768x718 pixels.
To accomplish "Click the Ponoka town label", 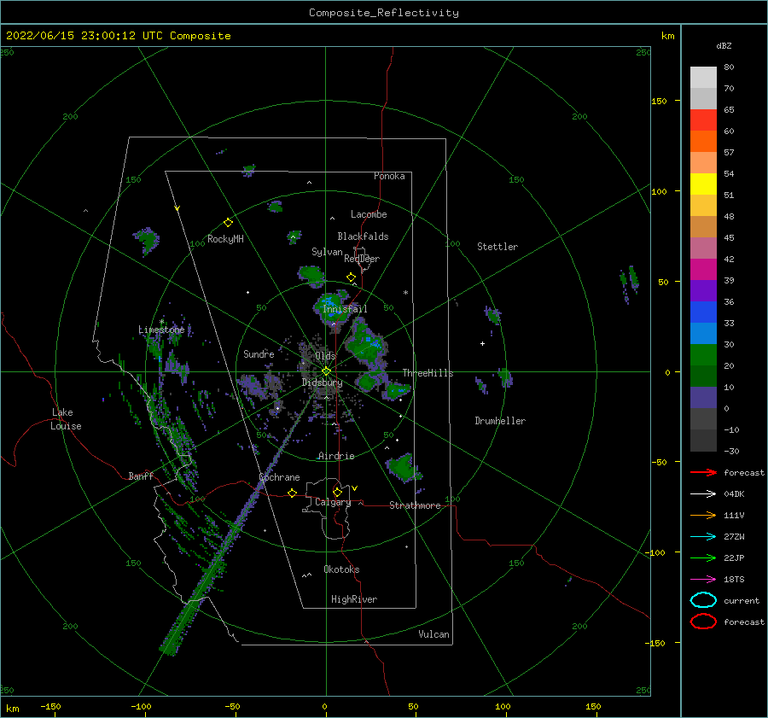I will click(389, 177).
